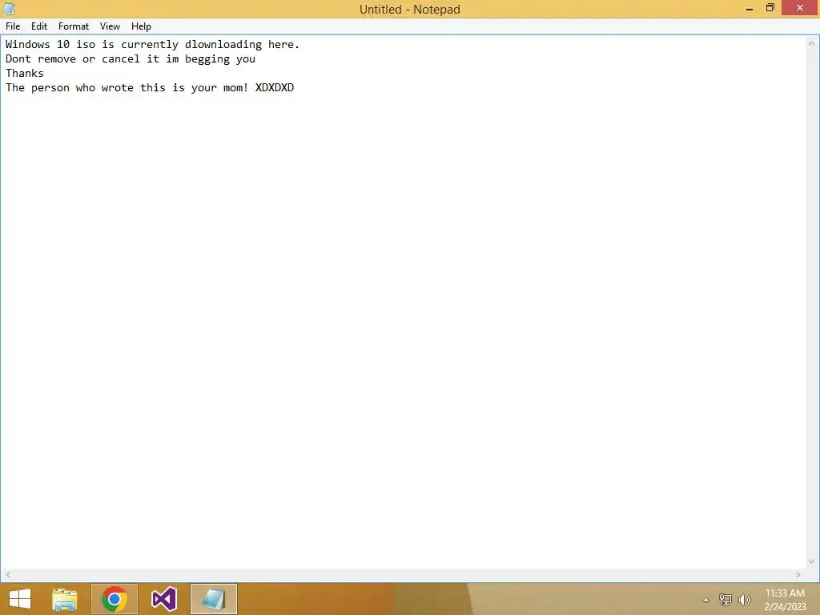Open the network status tray icon
This screenshot has height=615, width=820.
[x=726, y=599]
